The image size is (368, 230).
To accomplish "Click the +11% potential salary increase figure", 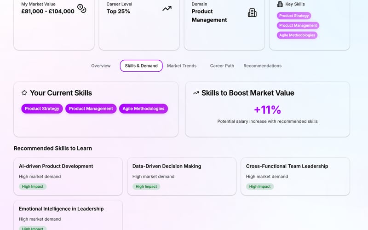I will 267,109.
